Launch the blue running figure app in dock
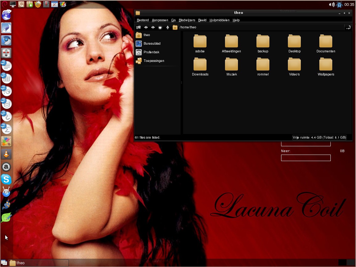 pyautogui.click(x=6, y=205)
